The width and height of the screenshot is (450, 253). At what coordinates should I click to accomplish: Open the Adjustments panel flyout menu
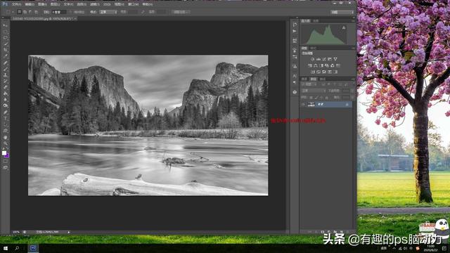(353, 48)
